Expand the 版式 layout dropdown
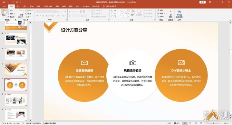Screen dimensions: 232x125 [x=29, y=11]
